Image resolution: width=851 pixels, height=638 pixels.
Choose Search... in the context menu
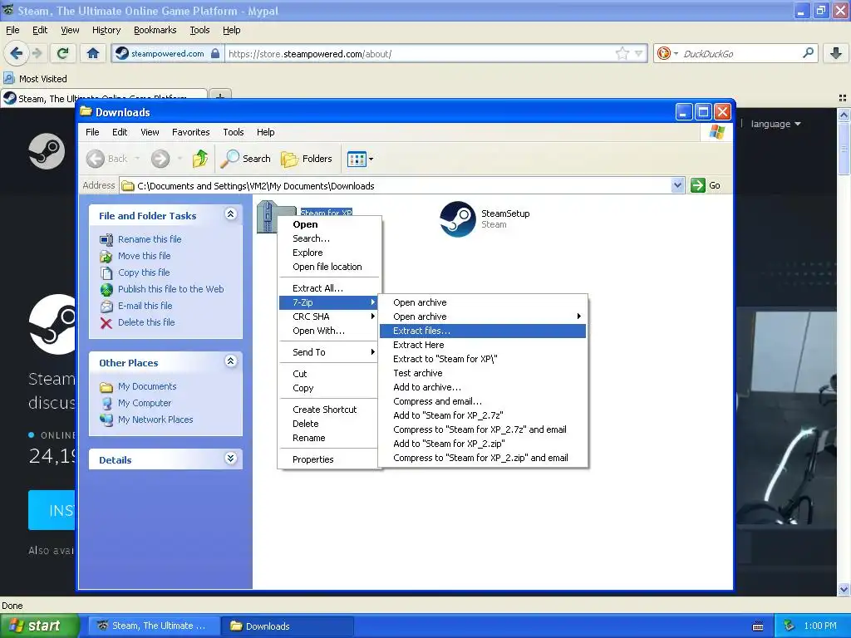(329, 238)
